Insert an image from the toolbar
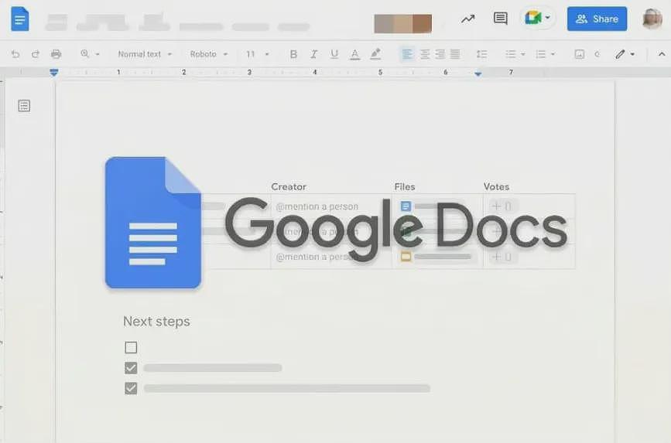 tap(580, 54)
